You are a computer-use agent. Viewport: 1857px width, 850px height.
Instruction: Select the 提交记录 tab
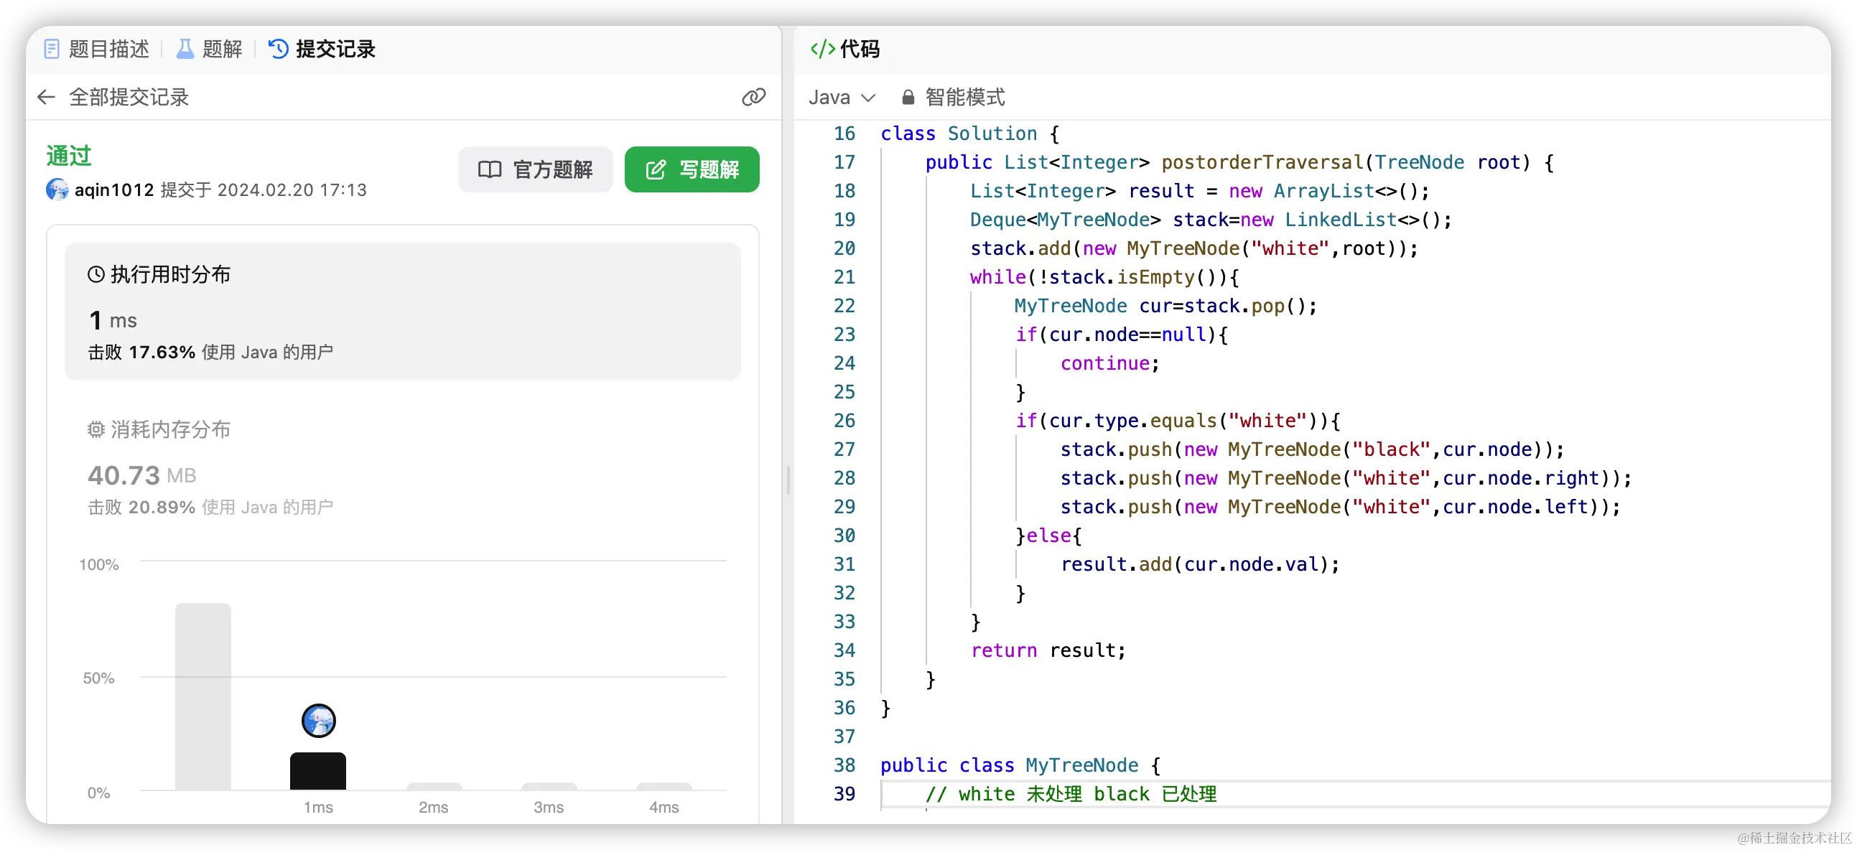pos(322,49)
